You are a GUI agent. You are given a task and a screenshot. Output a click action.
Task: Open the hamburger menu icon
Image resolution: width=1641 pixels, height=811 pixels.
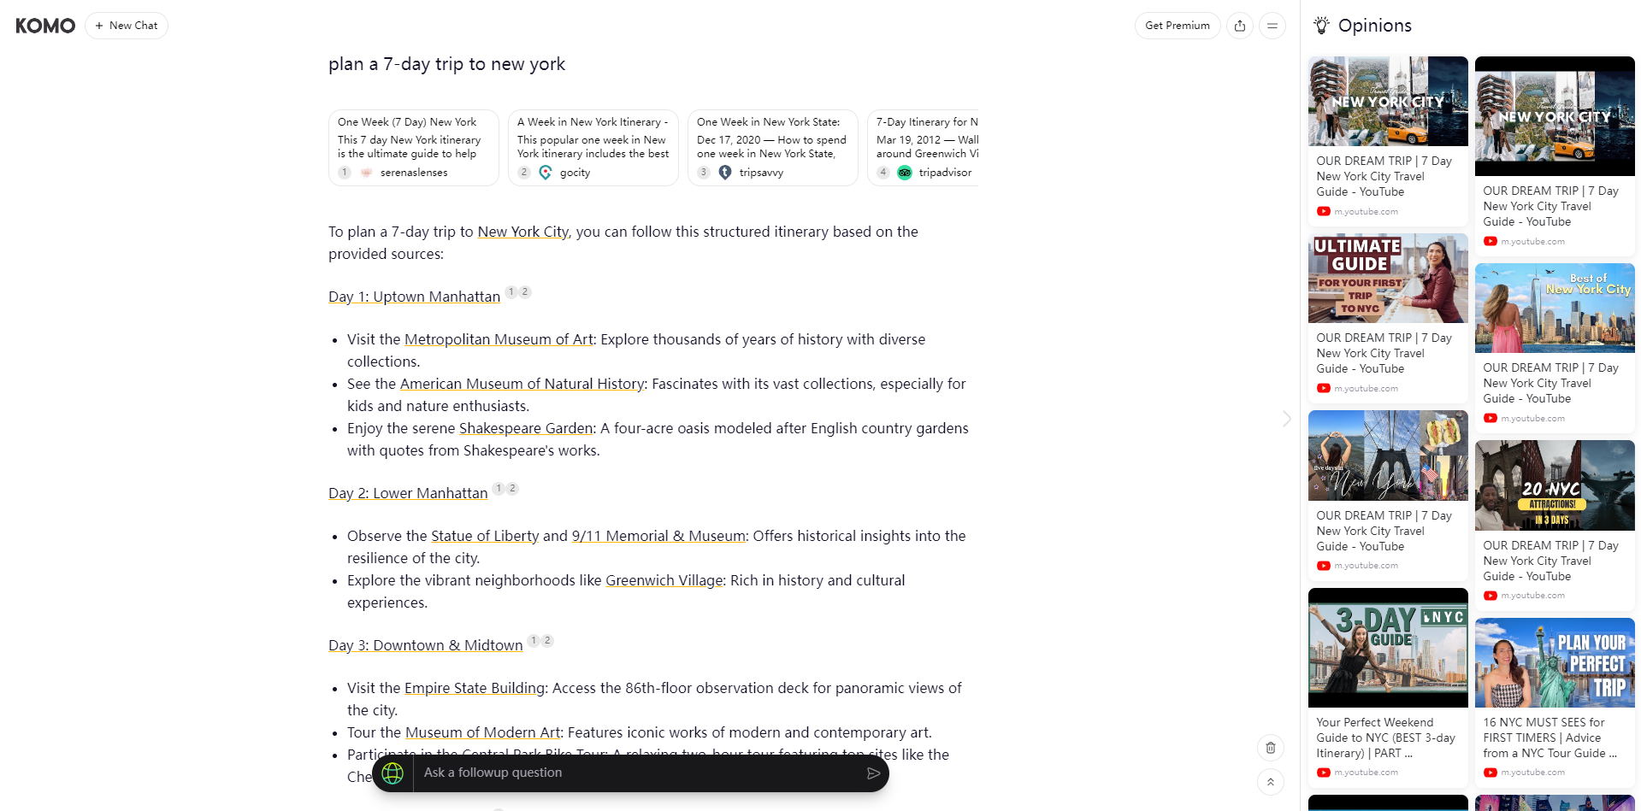(x=1272, y=26)
